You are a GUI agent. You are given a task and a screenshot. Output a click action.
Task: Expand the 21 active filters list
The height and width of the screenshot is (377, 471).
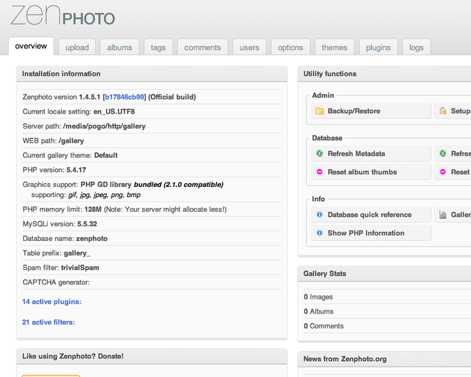click(x=48, y=322)
